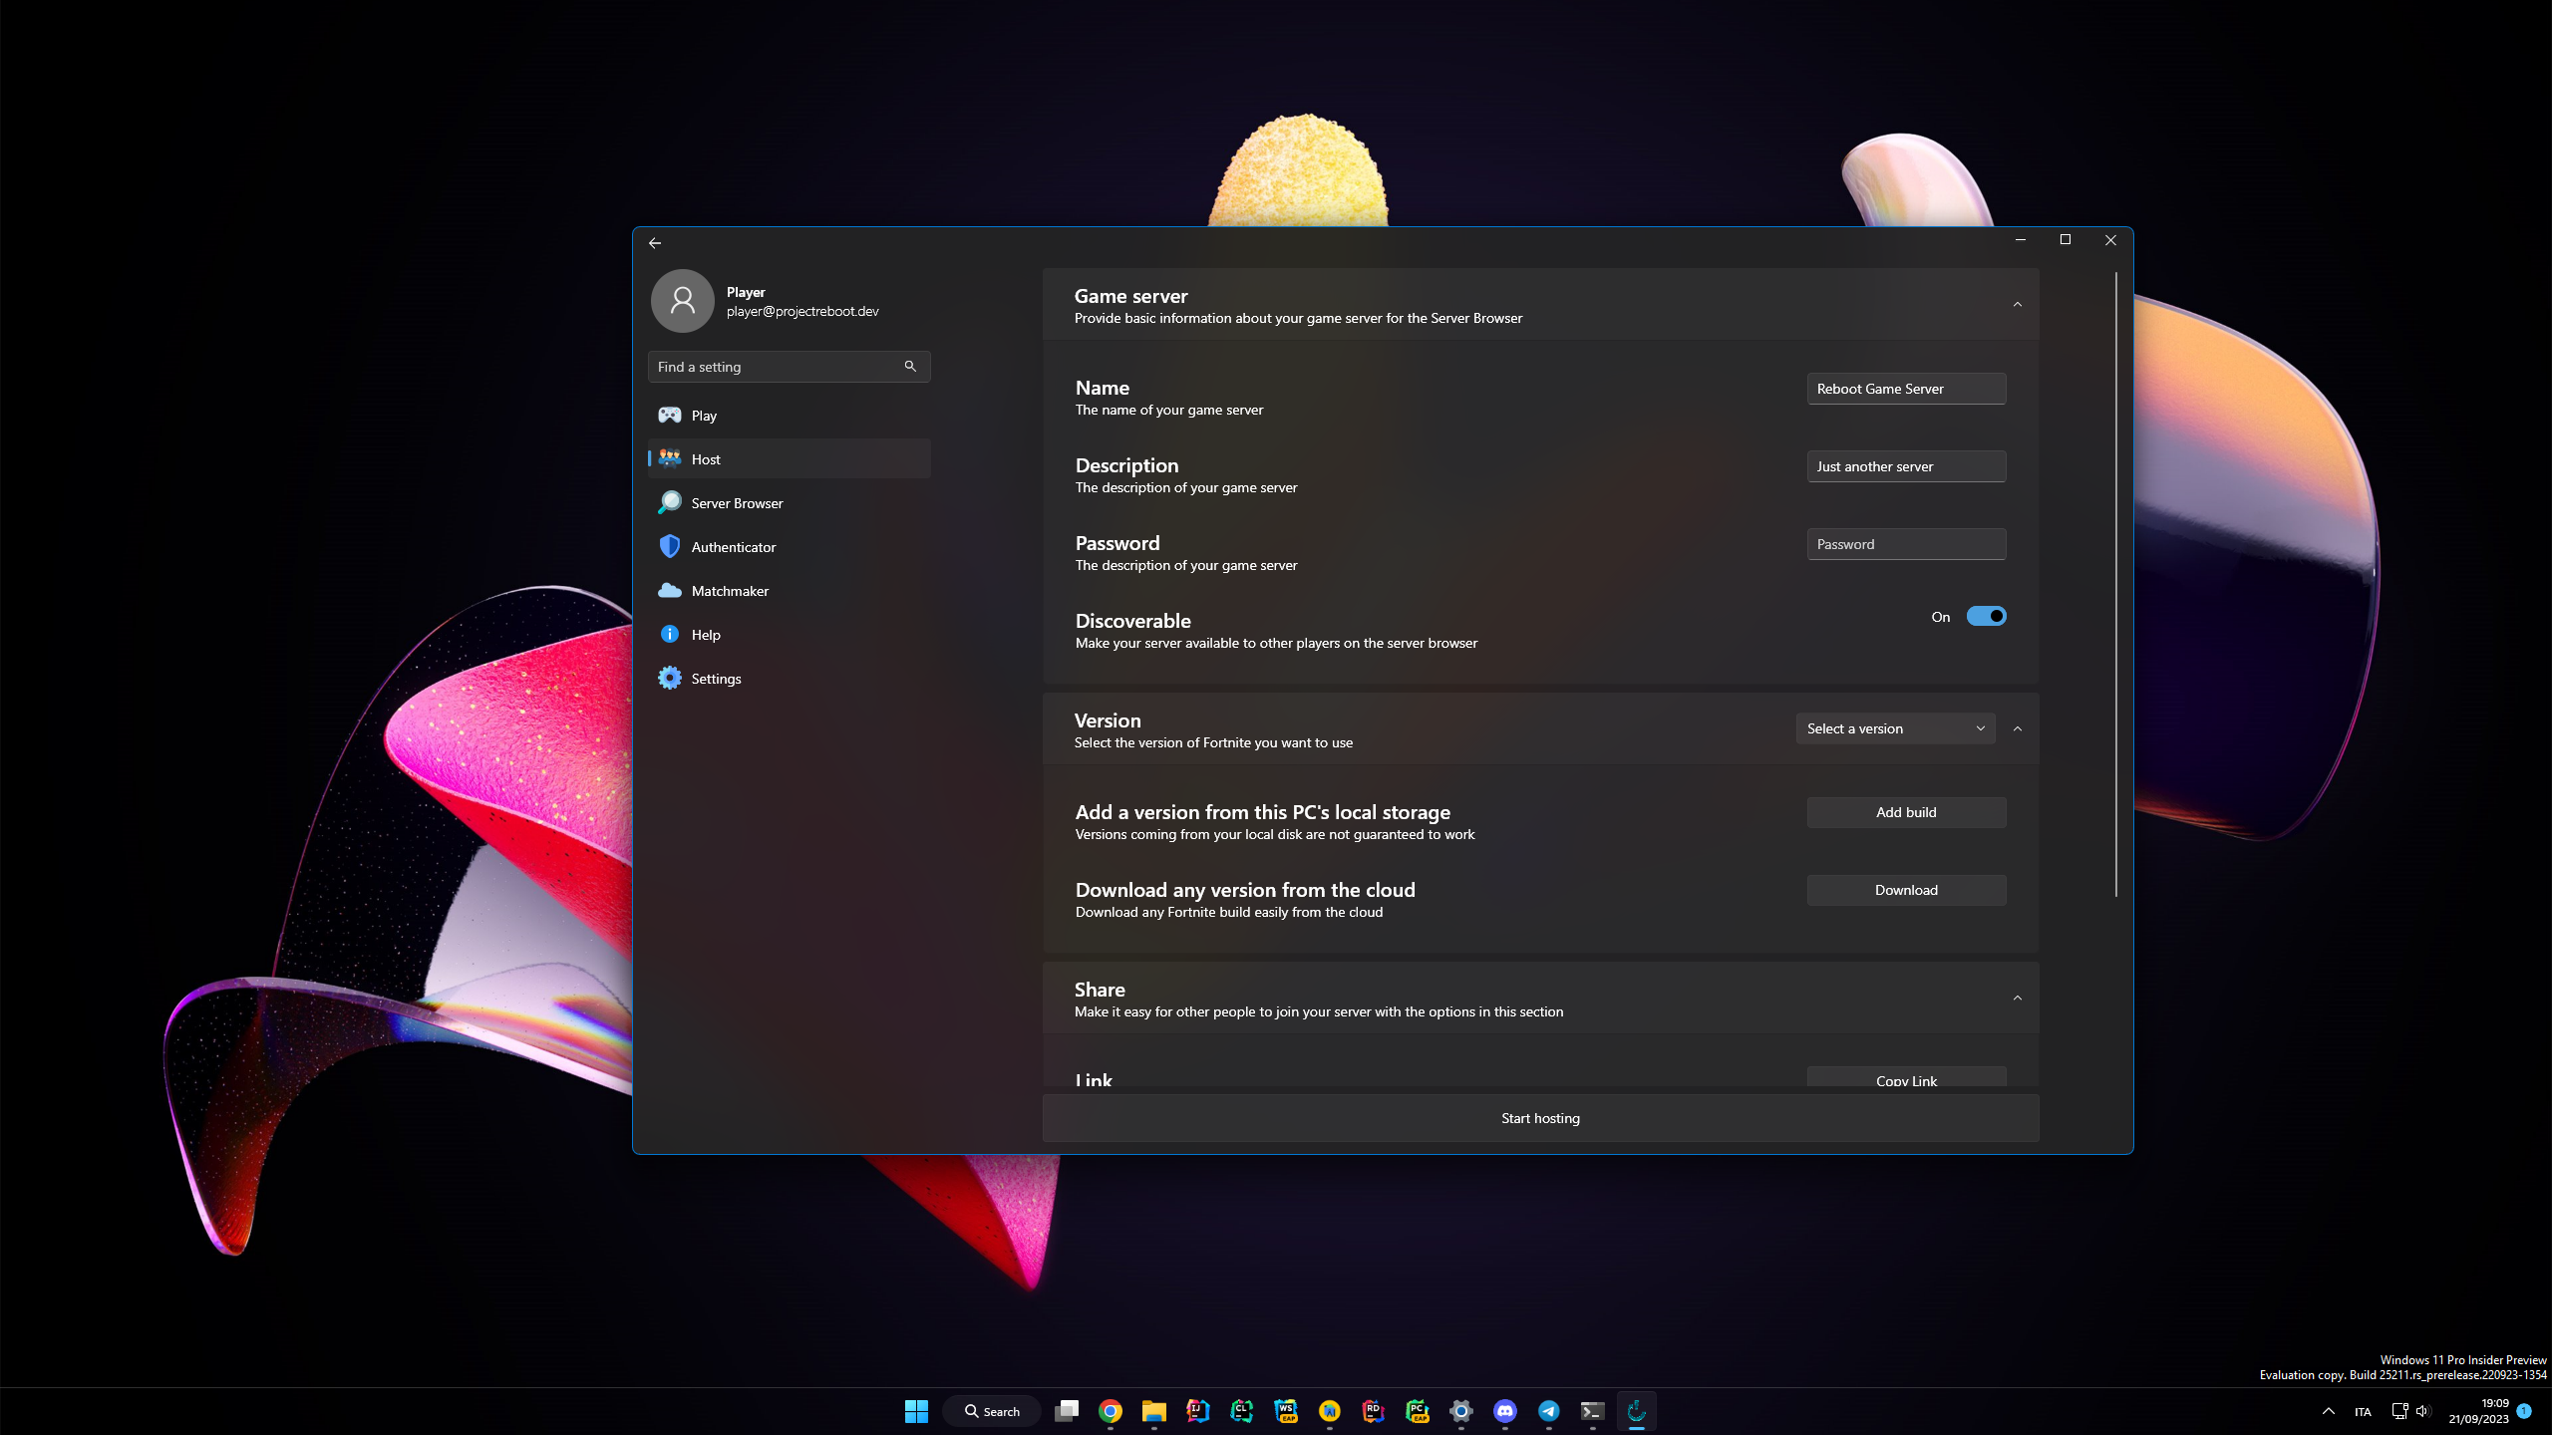The height and width of the screenshot is (1435, 2552).
Task: Click the Authenticator shield icon
Action: tap(670, 546)
